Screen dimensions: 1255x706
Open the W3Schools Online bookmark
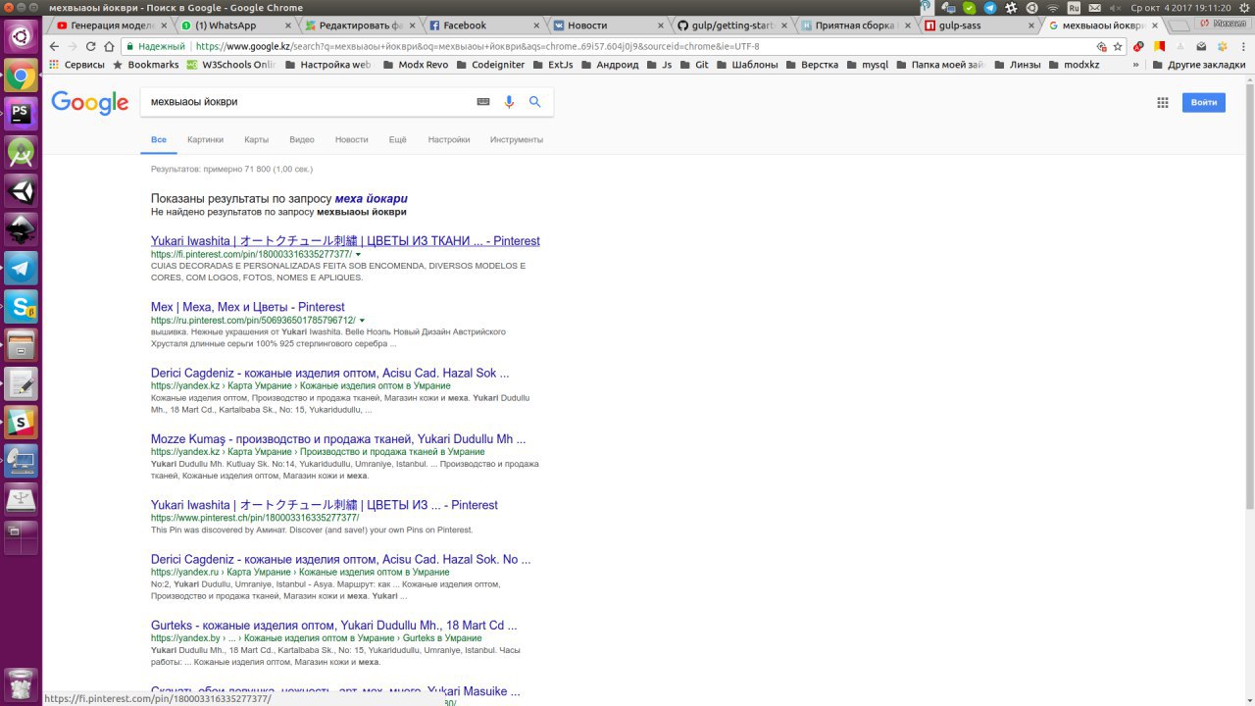tap(231, 65)
